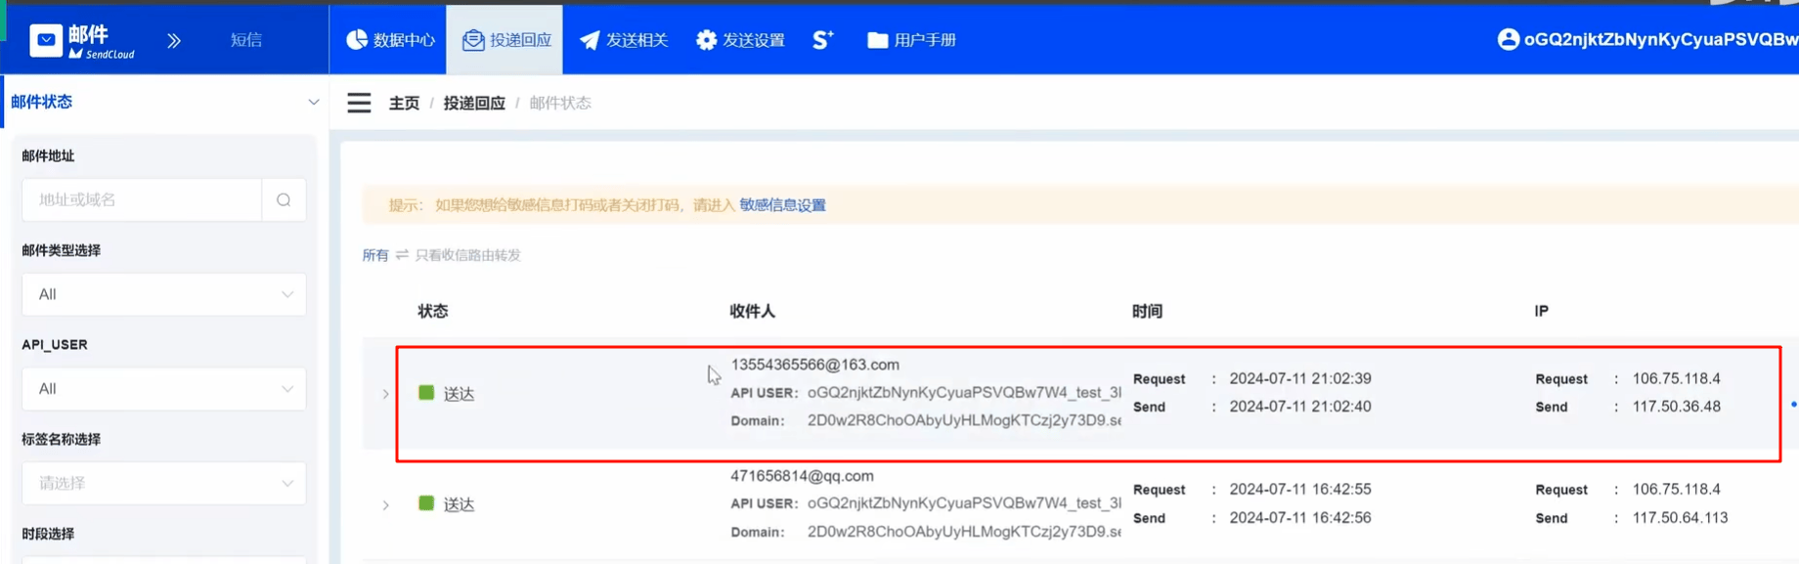Click the 收件人 column header
Screen dimensions: 1799x564
752,311
